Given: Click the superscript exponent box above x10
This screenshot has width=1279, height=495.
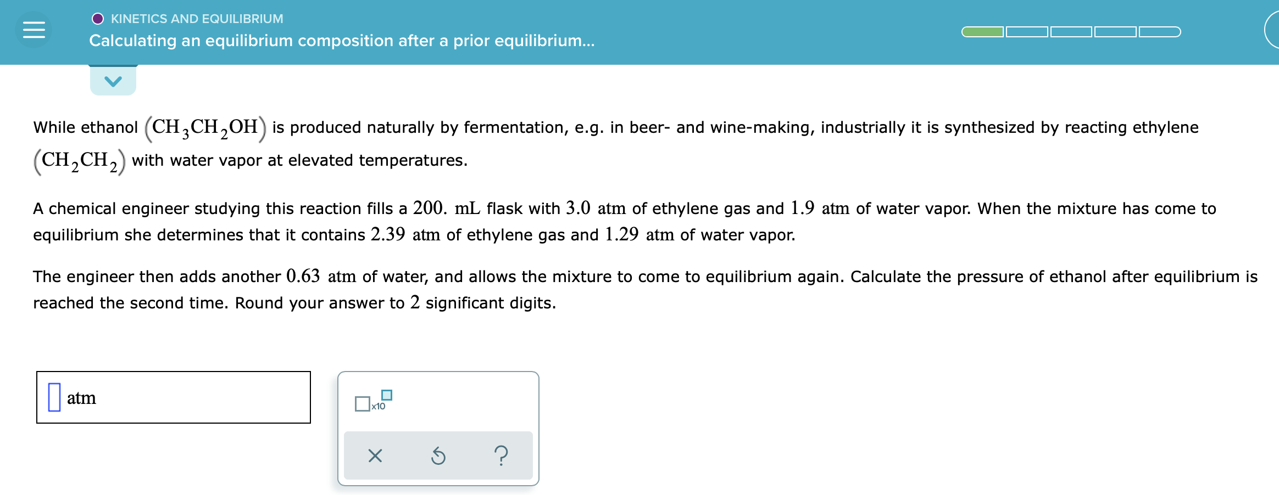Looking at the screenshot, I should (x=387, y=394).
